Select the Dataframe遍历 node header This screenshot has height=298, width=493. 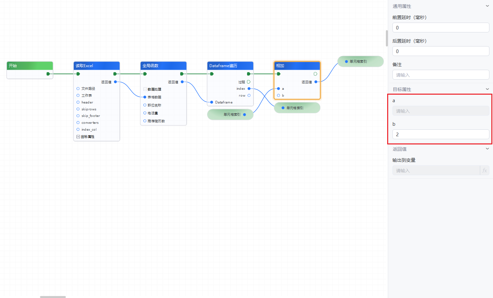(230, 65)
